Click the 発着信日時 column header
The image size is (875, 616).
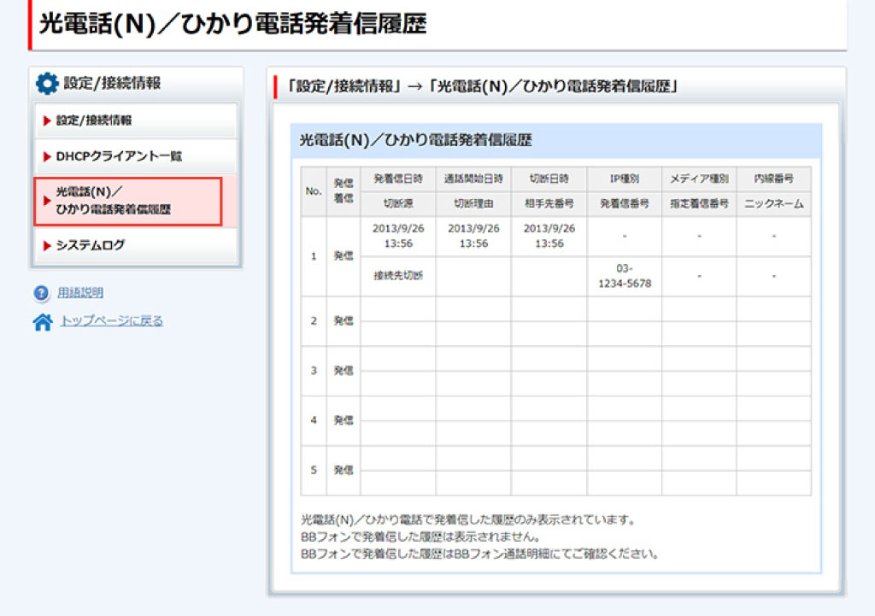[397, 179]
